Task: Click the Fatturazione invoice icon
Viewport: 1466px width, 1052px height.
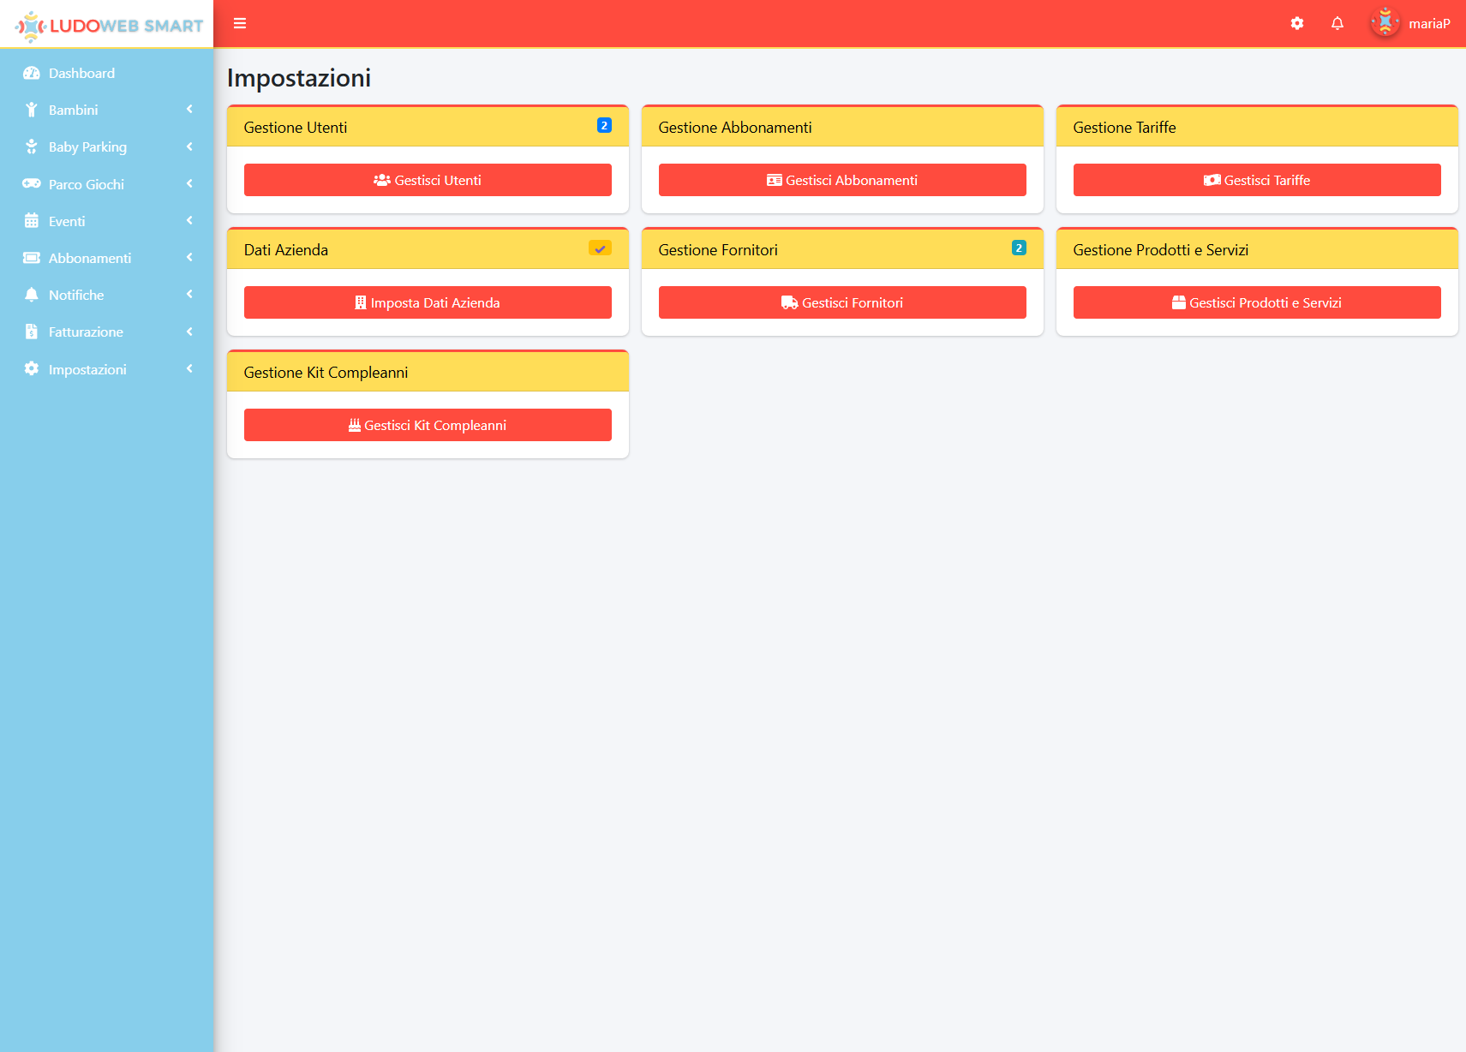Action: [32, 332]
